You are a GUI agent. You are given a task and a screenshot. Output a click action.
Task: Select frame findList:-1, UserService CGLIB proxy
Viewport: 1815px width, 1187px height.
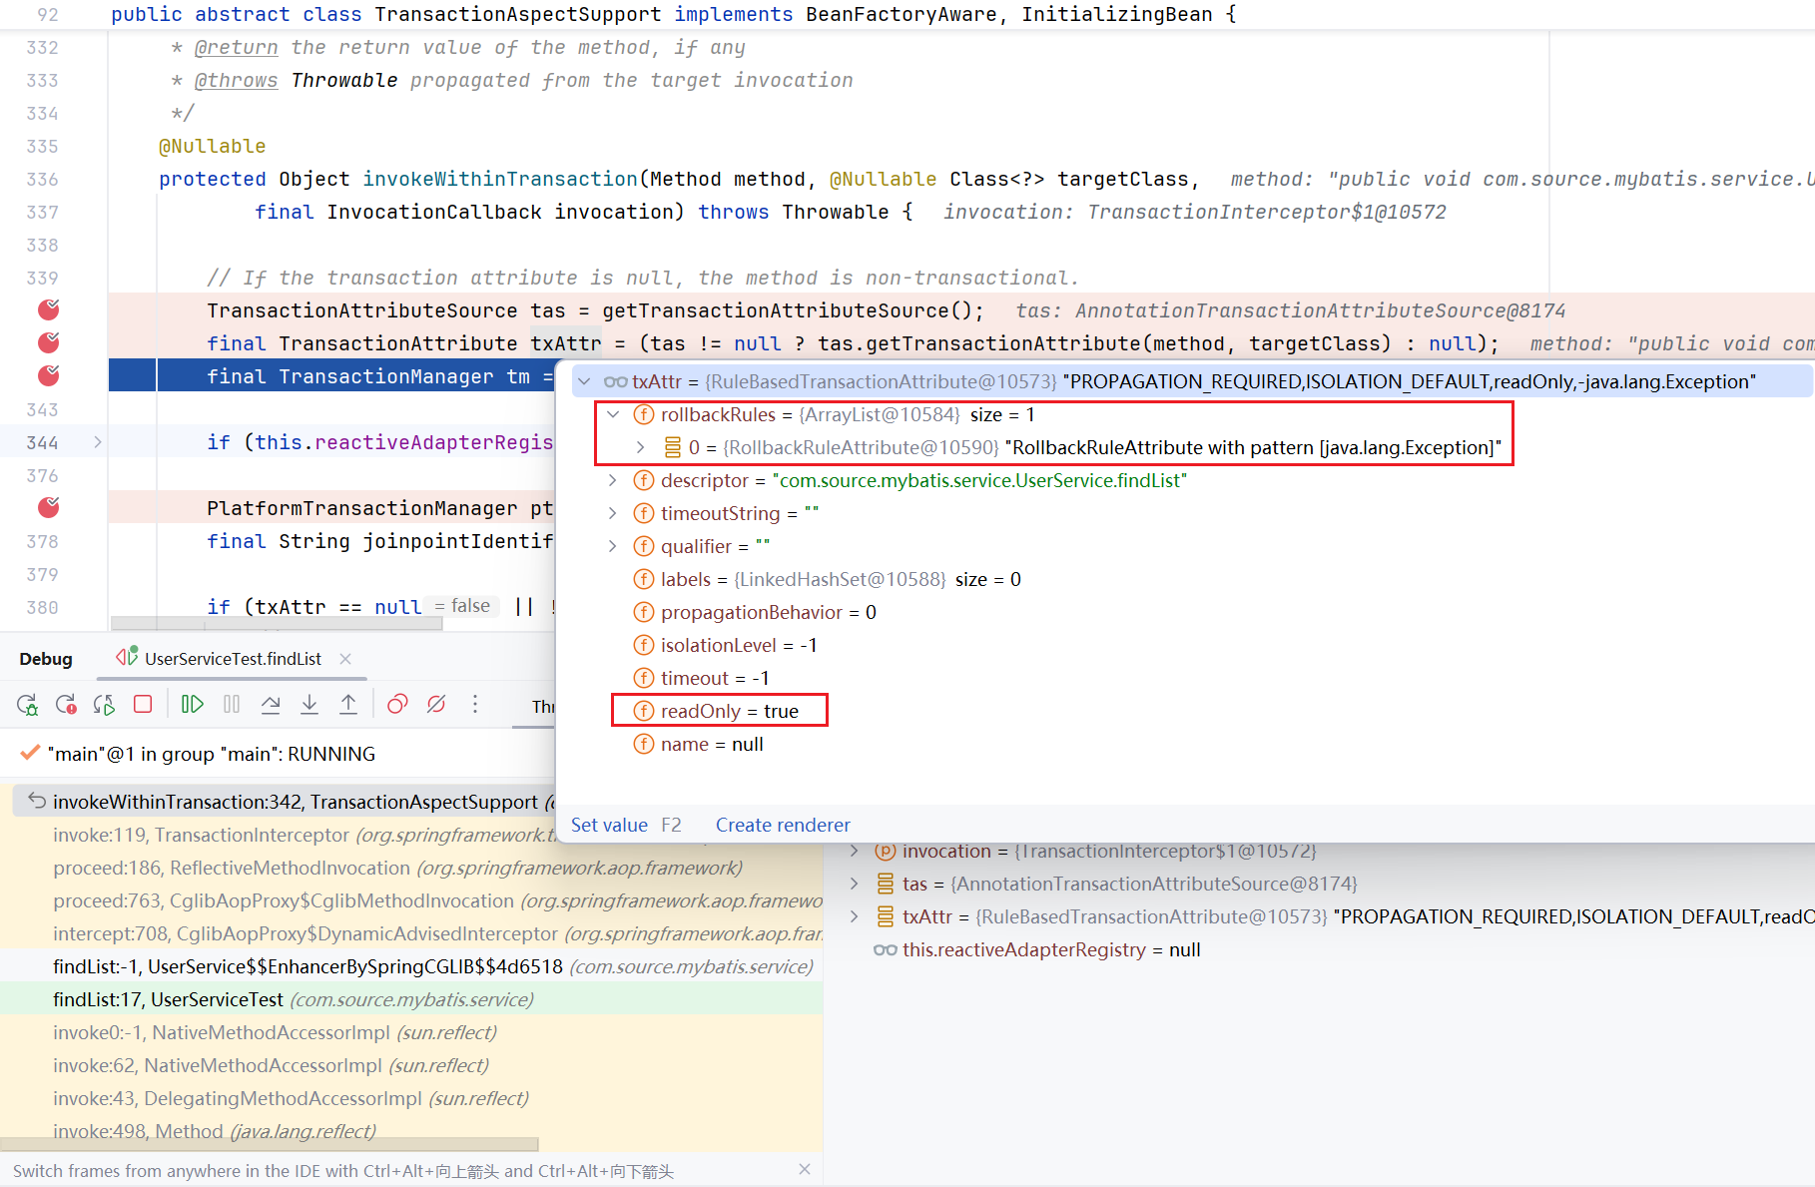(411, 966)
